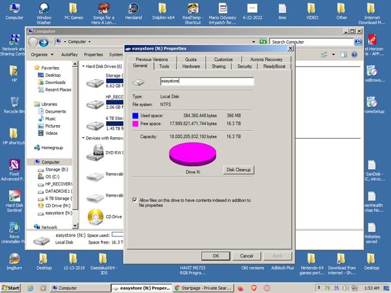391x293 pixels.
Task: Open the Organize dropdown menu
Action: click(x=41, y=55)
